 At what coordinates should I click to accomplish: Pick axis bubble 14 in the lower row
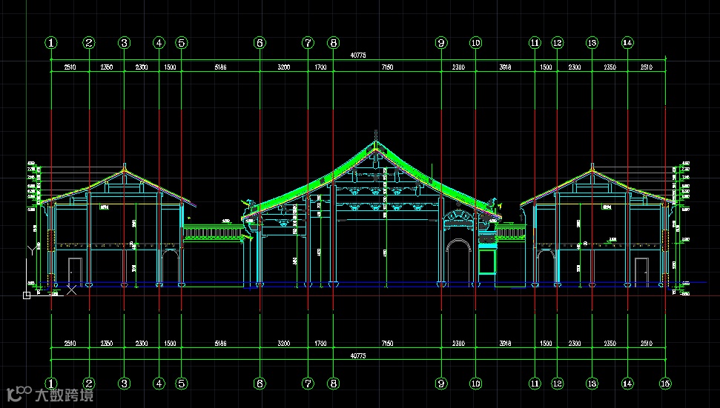pyautogui.click(x=627, y=384)
